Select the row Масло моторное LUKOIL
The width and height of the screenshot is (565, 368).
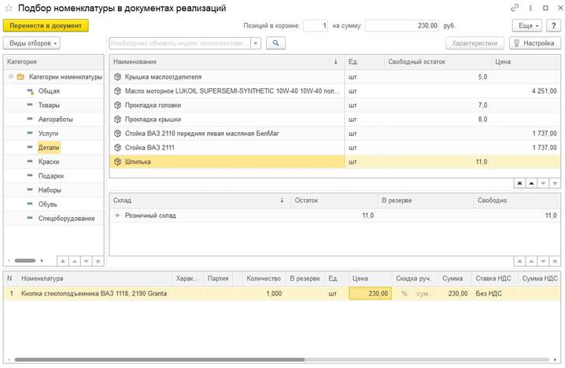coord(335,91)
